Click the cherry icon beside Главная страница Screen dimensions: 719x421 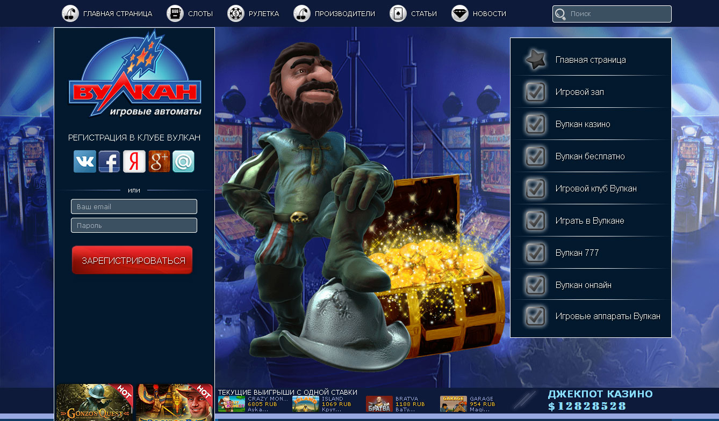70,13
